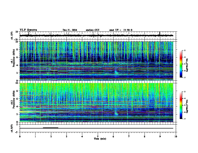Click the "5" tick on the time axis
Screen dimensions: 198x153
point(98,136)
